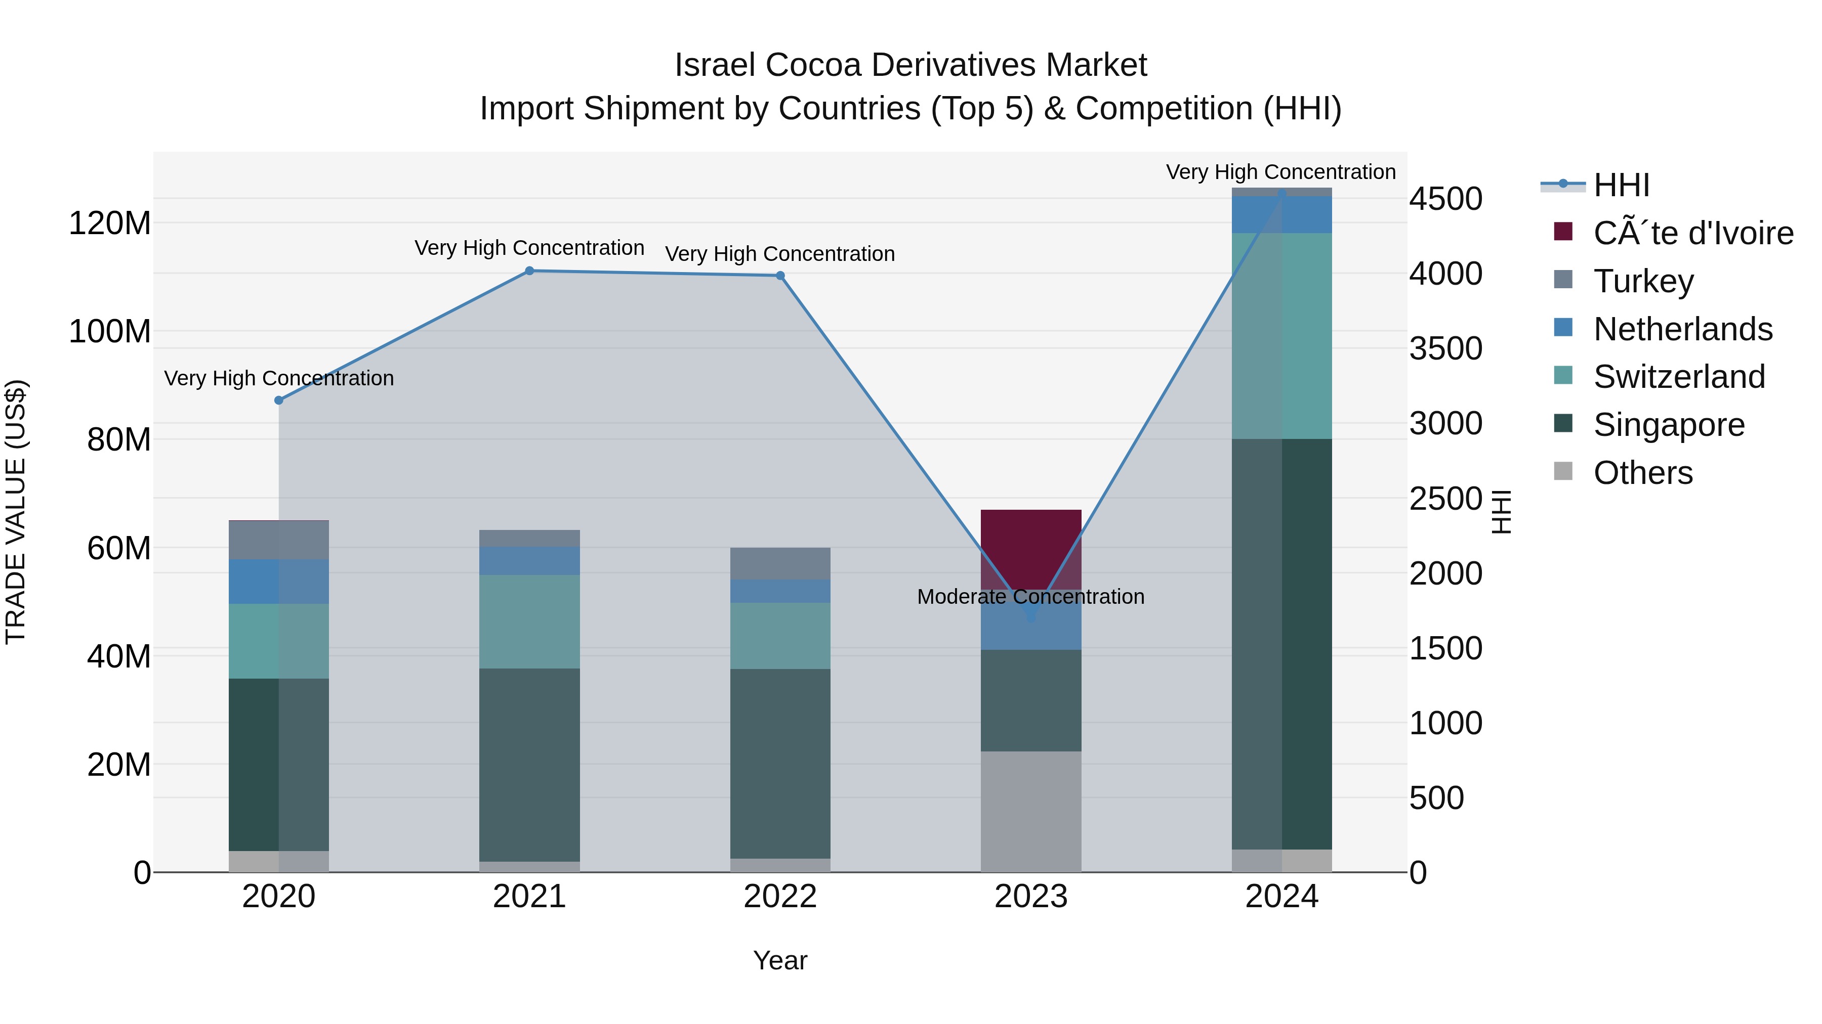Click the 2022 Turkey top bar segment

(x=780, y=563)
